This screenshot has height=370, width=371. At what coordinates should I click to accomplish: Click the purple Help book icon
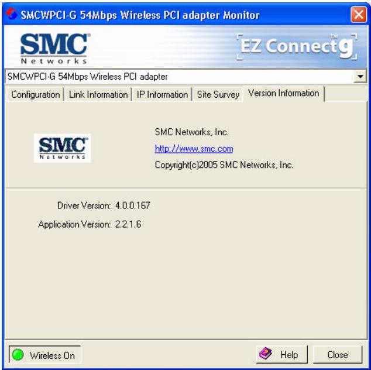pos(266,354)
